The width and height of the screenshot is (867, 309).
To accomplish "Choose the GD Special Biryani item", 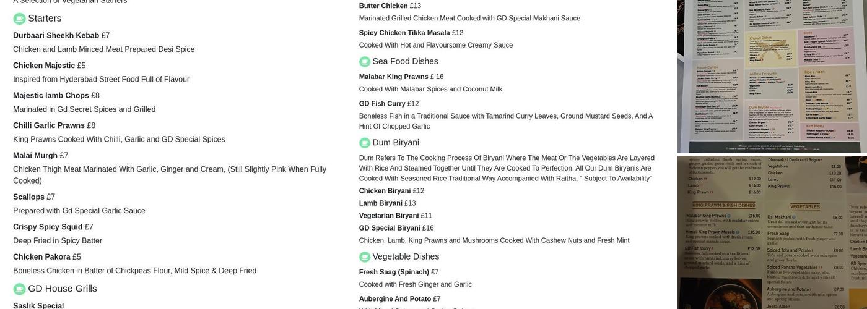I will click(390, 228).
